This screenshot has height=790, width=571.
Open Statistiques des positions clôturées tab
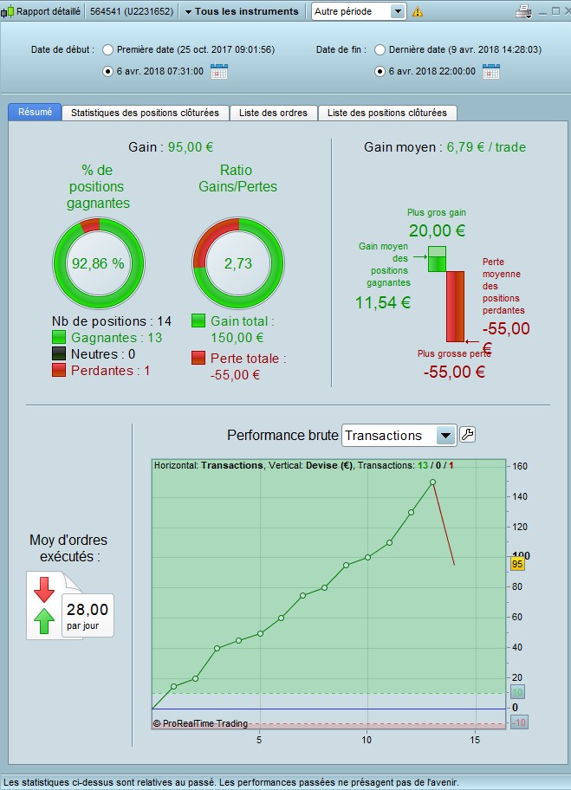click(146, 113)
